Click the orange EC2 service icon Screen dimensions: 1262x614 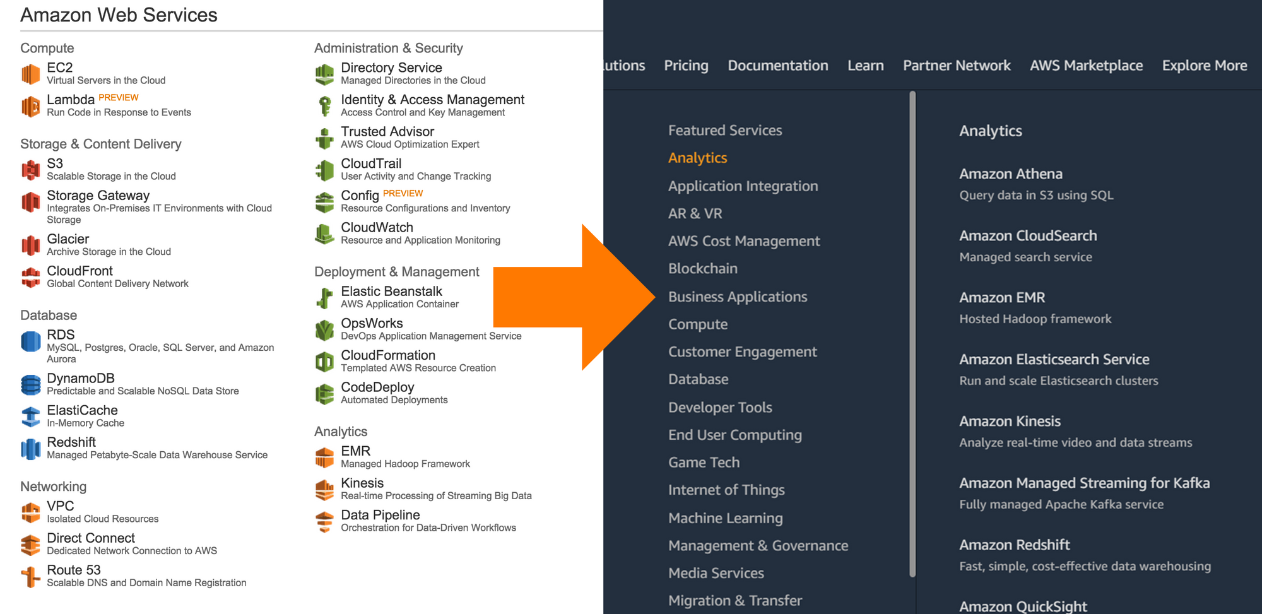[30, 74]
